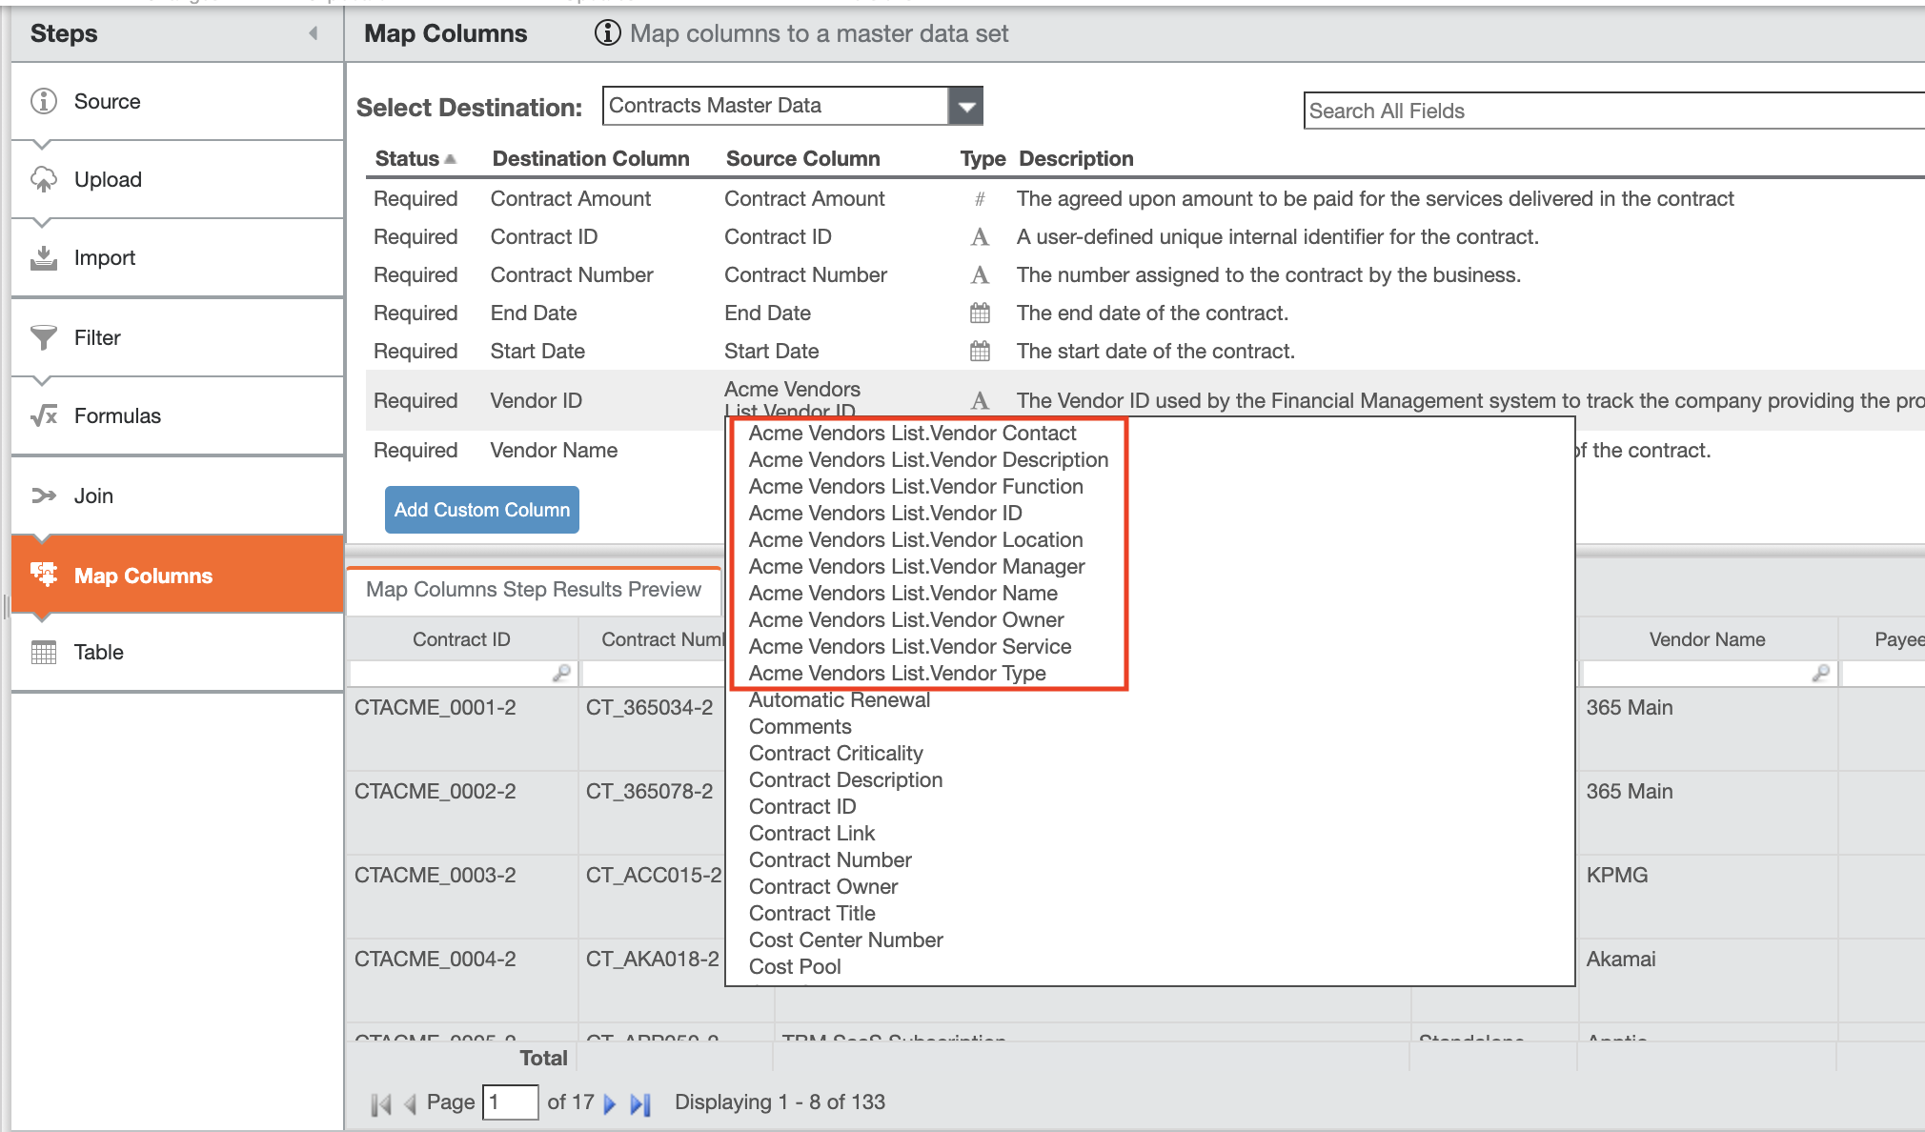1925x1132 pixels.
Task: Click the Join arrows icon
Action: pyautogui.click(x=44, y=495)
